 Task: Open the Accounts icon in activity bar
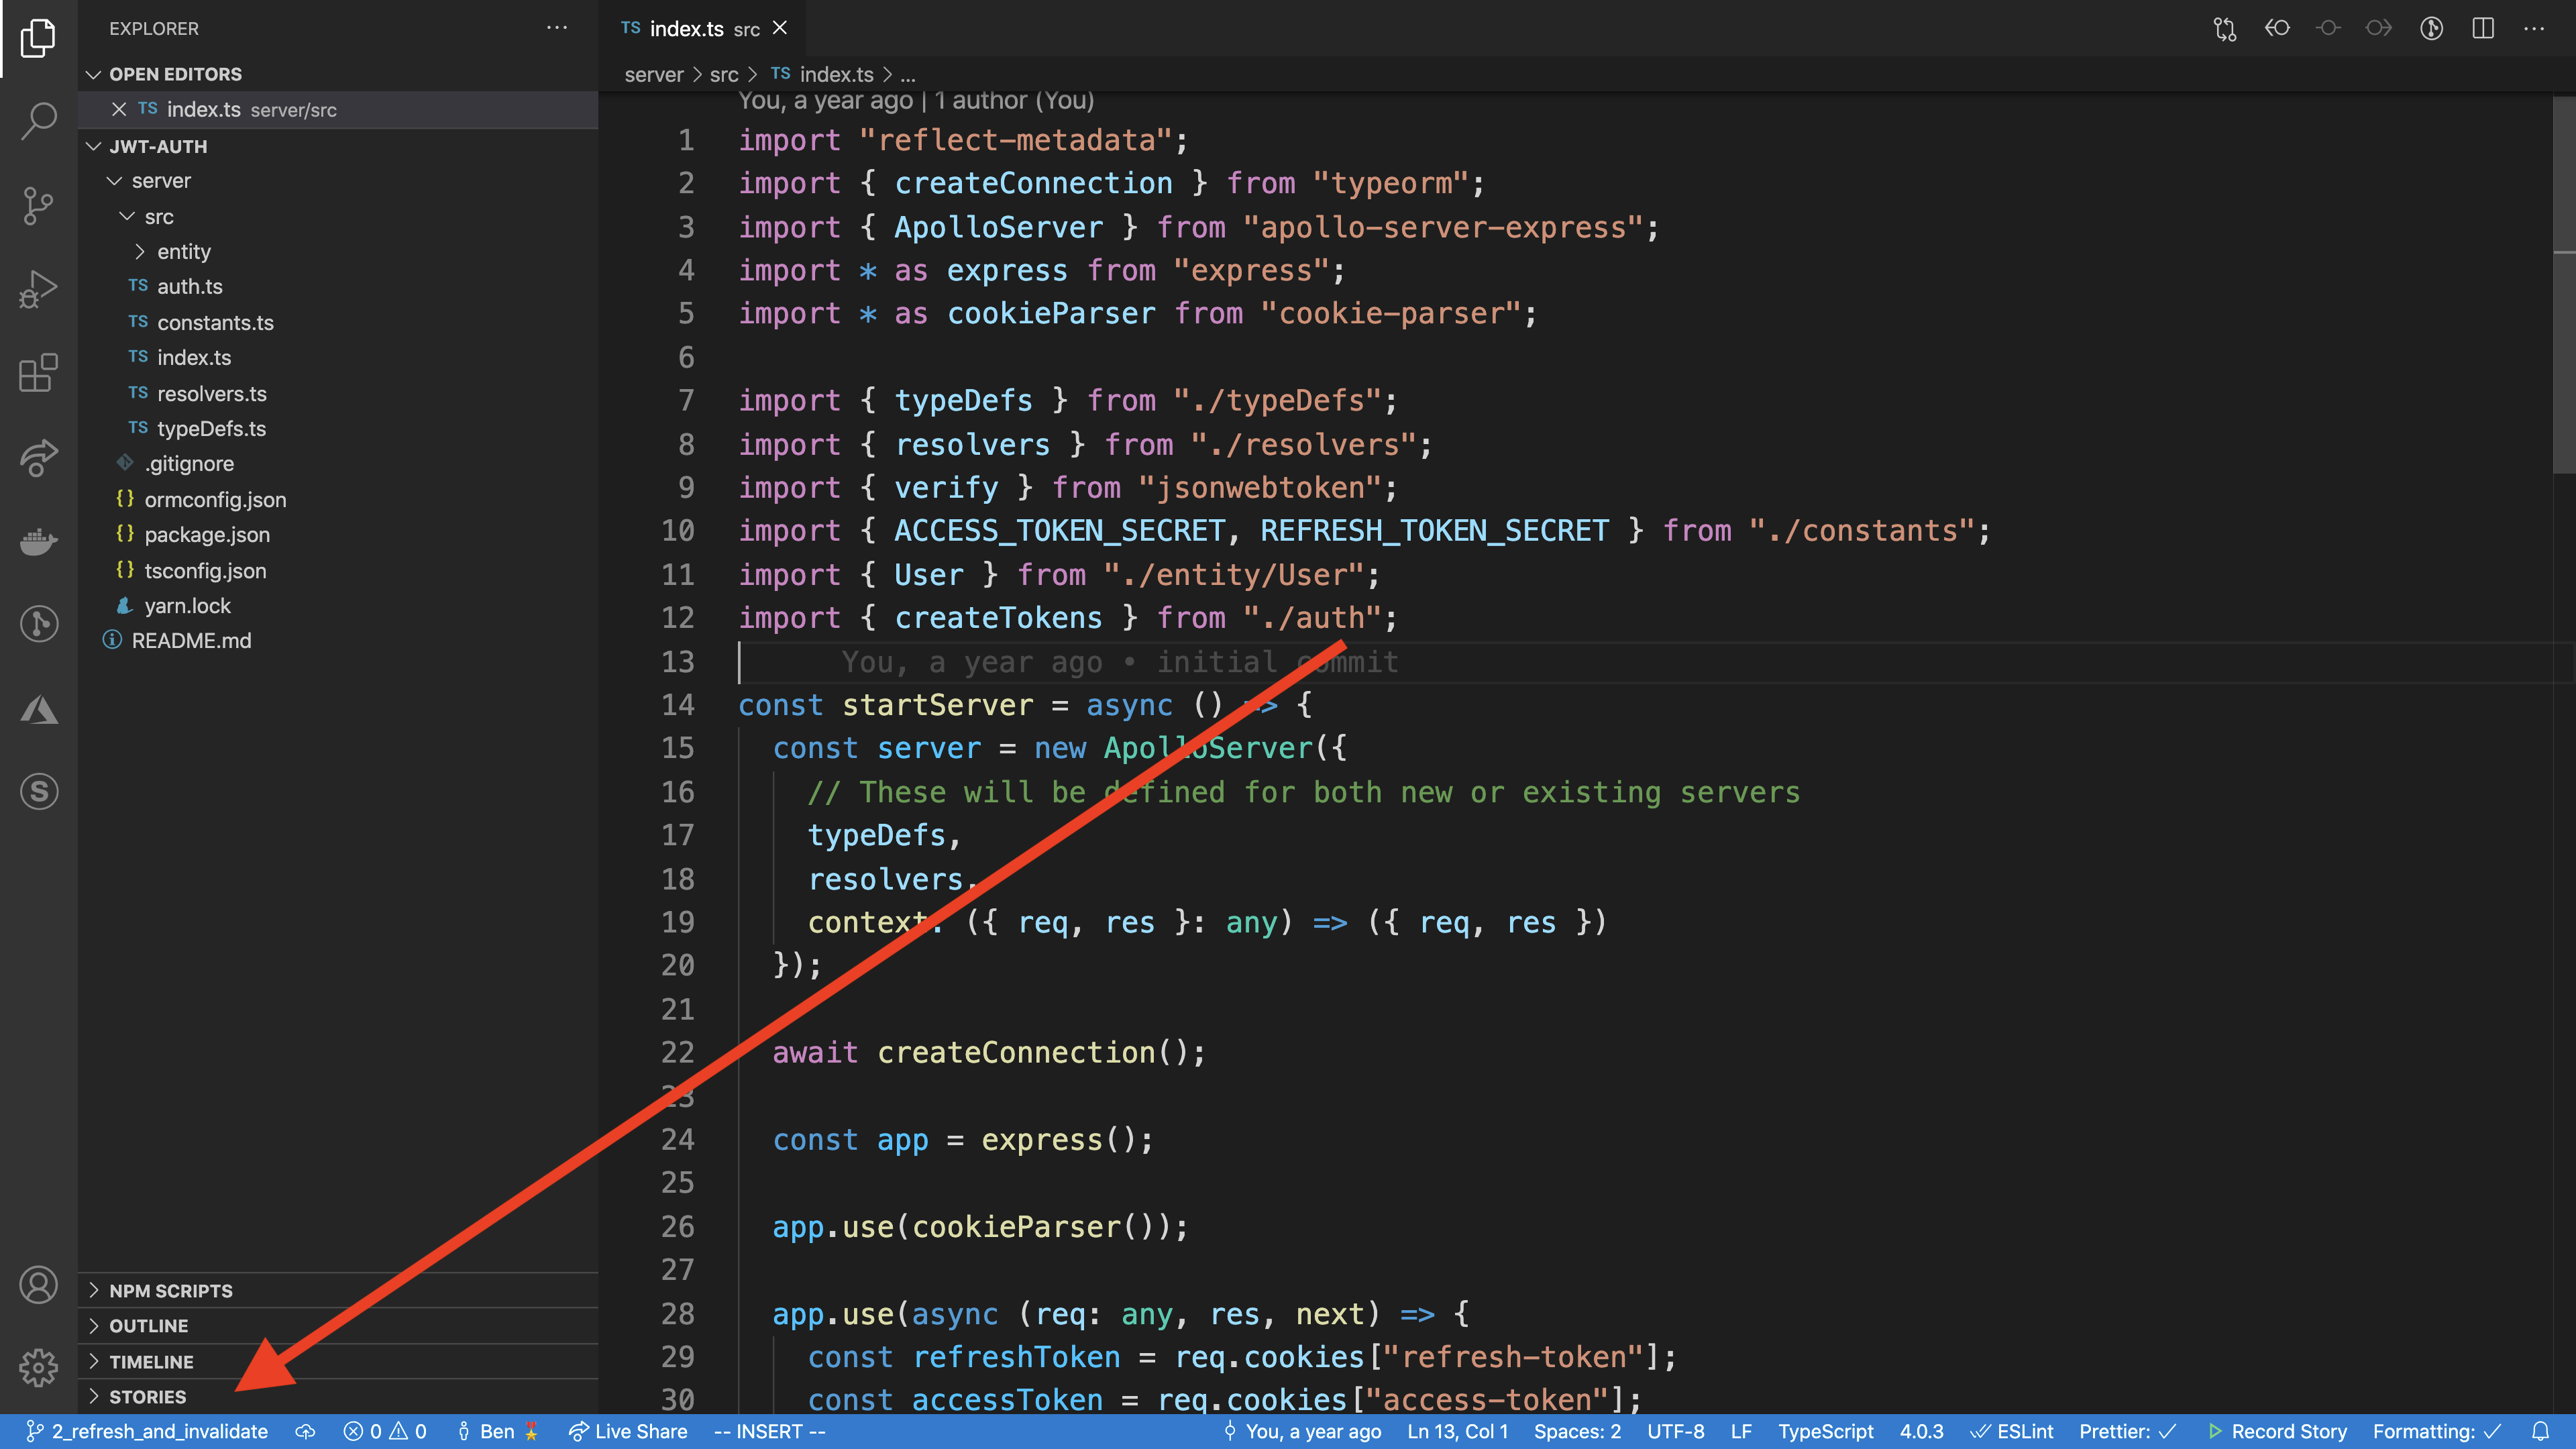coord(38,1285)
